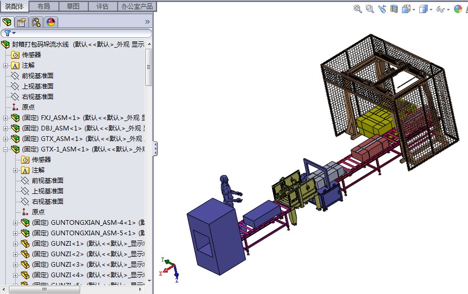
Task: Click the horizontal scrollbar left arrow
Action: coord(4,289)
